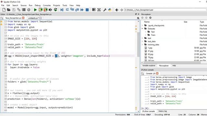Switch to the History log tab
Screen dimensions: 207x116
[162, 111]
